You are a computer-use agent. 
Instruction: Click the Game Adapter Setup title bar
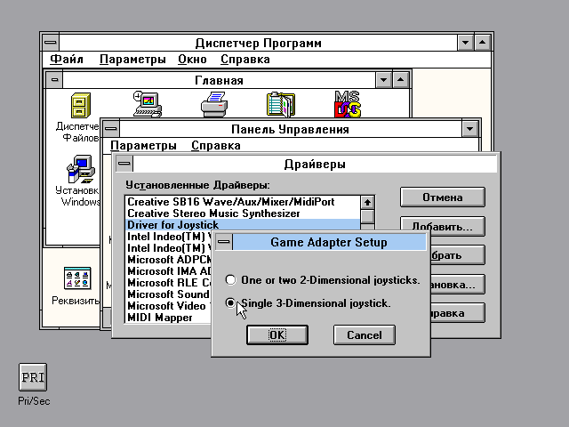(x=329, y=242)
